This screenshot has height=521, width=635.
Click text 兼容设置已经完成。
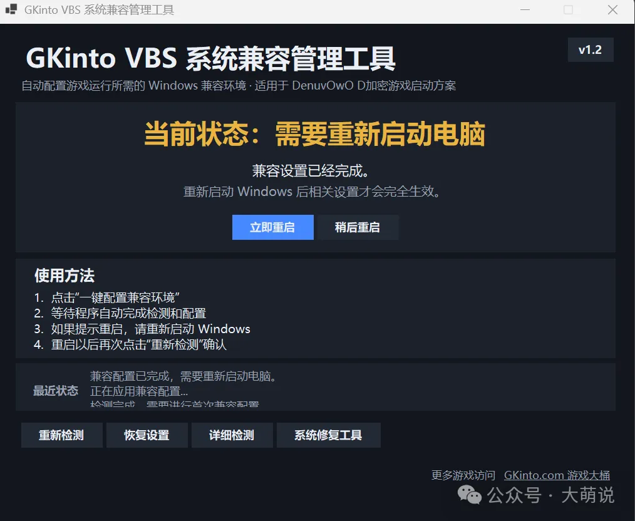tap(311, 171)
